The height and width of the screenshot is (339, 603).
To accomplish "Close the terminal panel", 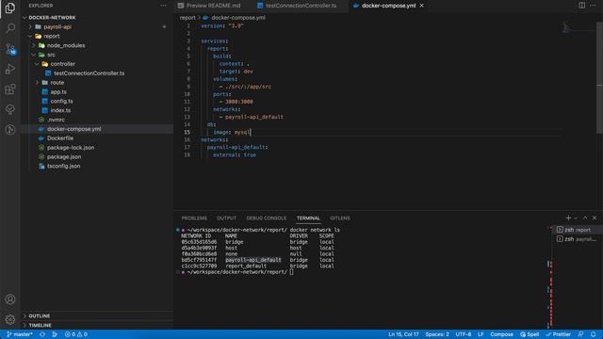I will click(595, 218).
